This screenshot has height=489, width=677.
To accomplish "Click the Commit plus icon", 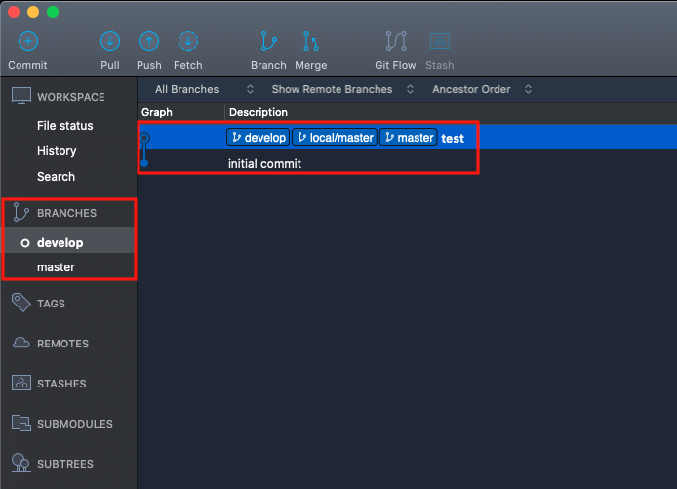I will [28, 41].
